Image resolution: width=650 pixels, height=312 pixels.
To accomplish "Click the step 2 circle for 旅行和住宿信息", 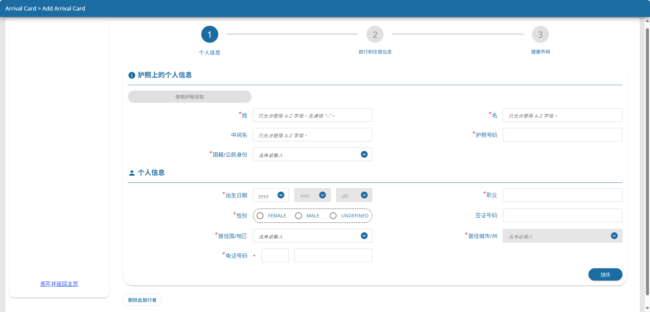I will coord(375,35).
